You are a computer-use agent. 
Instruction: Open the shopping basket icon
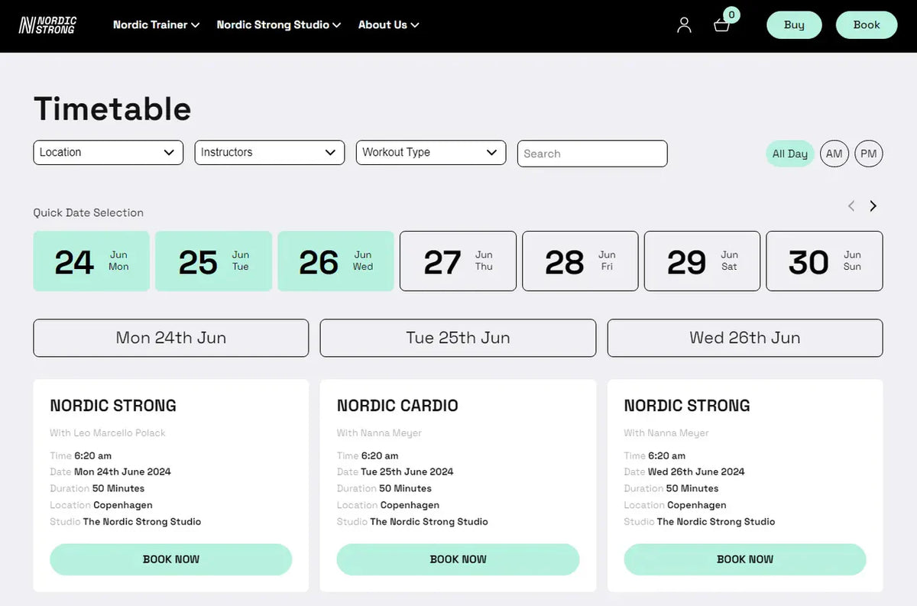pyautogui.click(x=721, y=25)
